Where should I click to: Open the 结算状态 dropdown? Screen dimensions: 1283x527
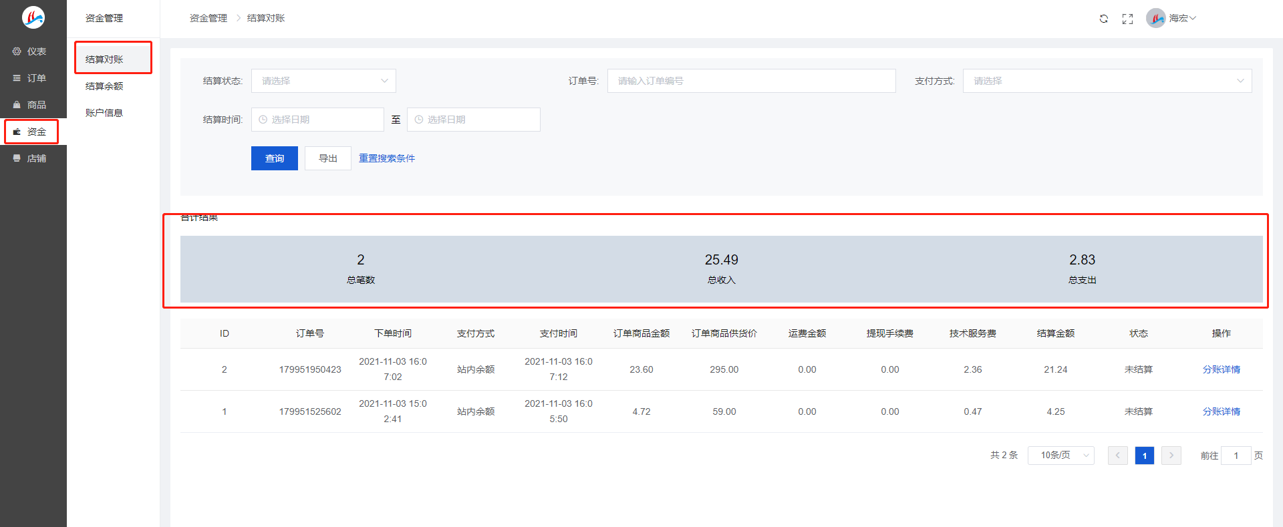click(323, 81)
